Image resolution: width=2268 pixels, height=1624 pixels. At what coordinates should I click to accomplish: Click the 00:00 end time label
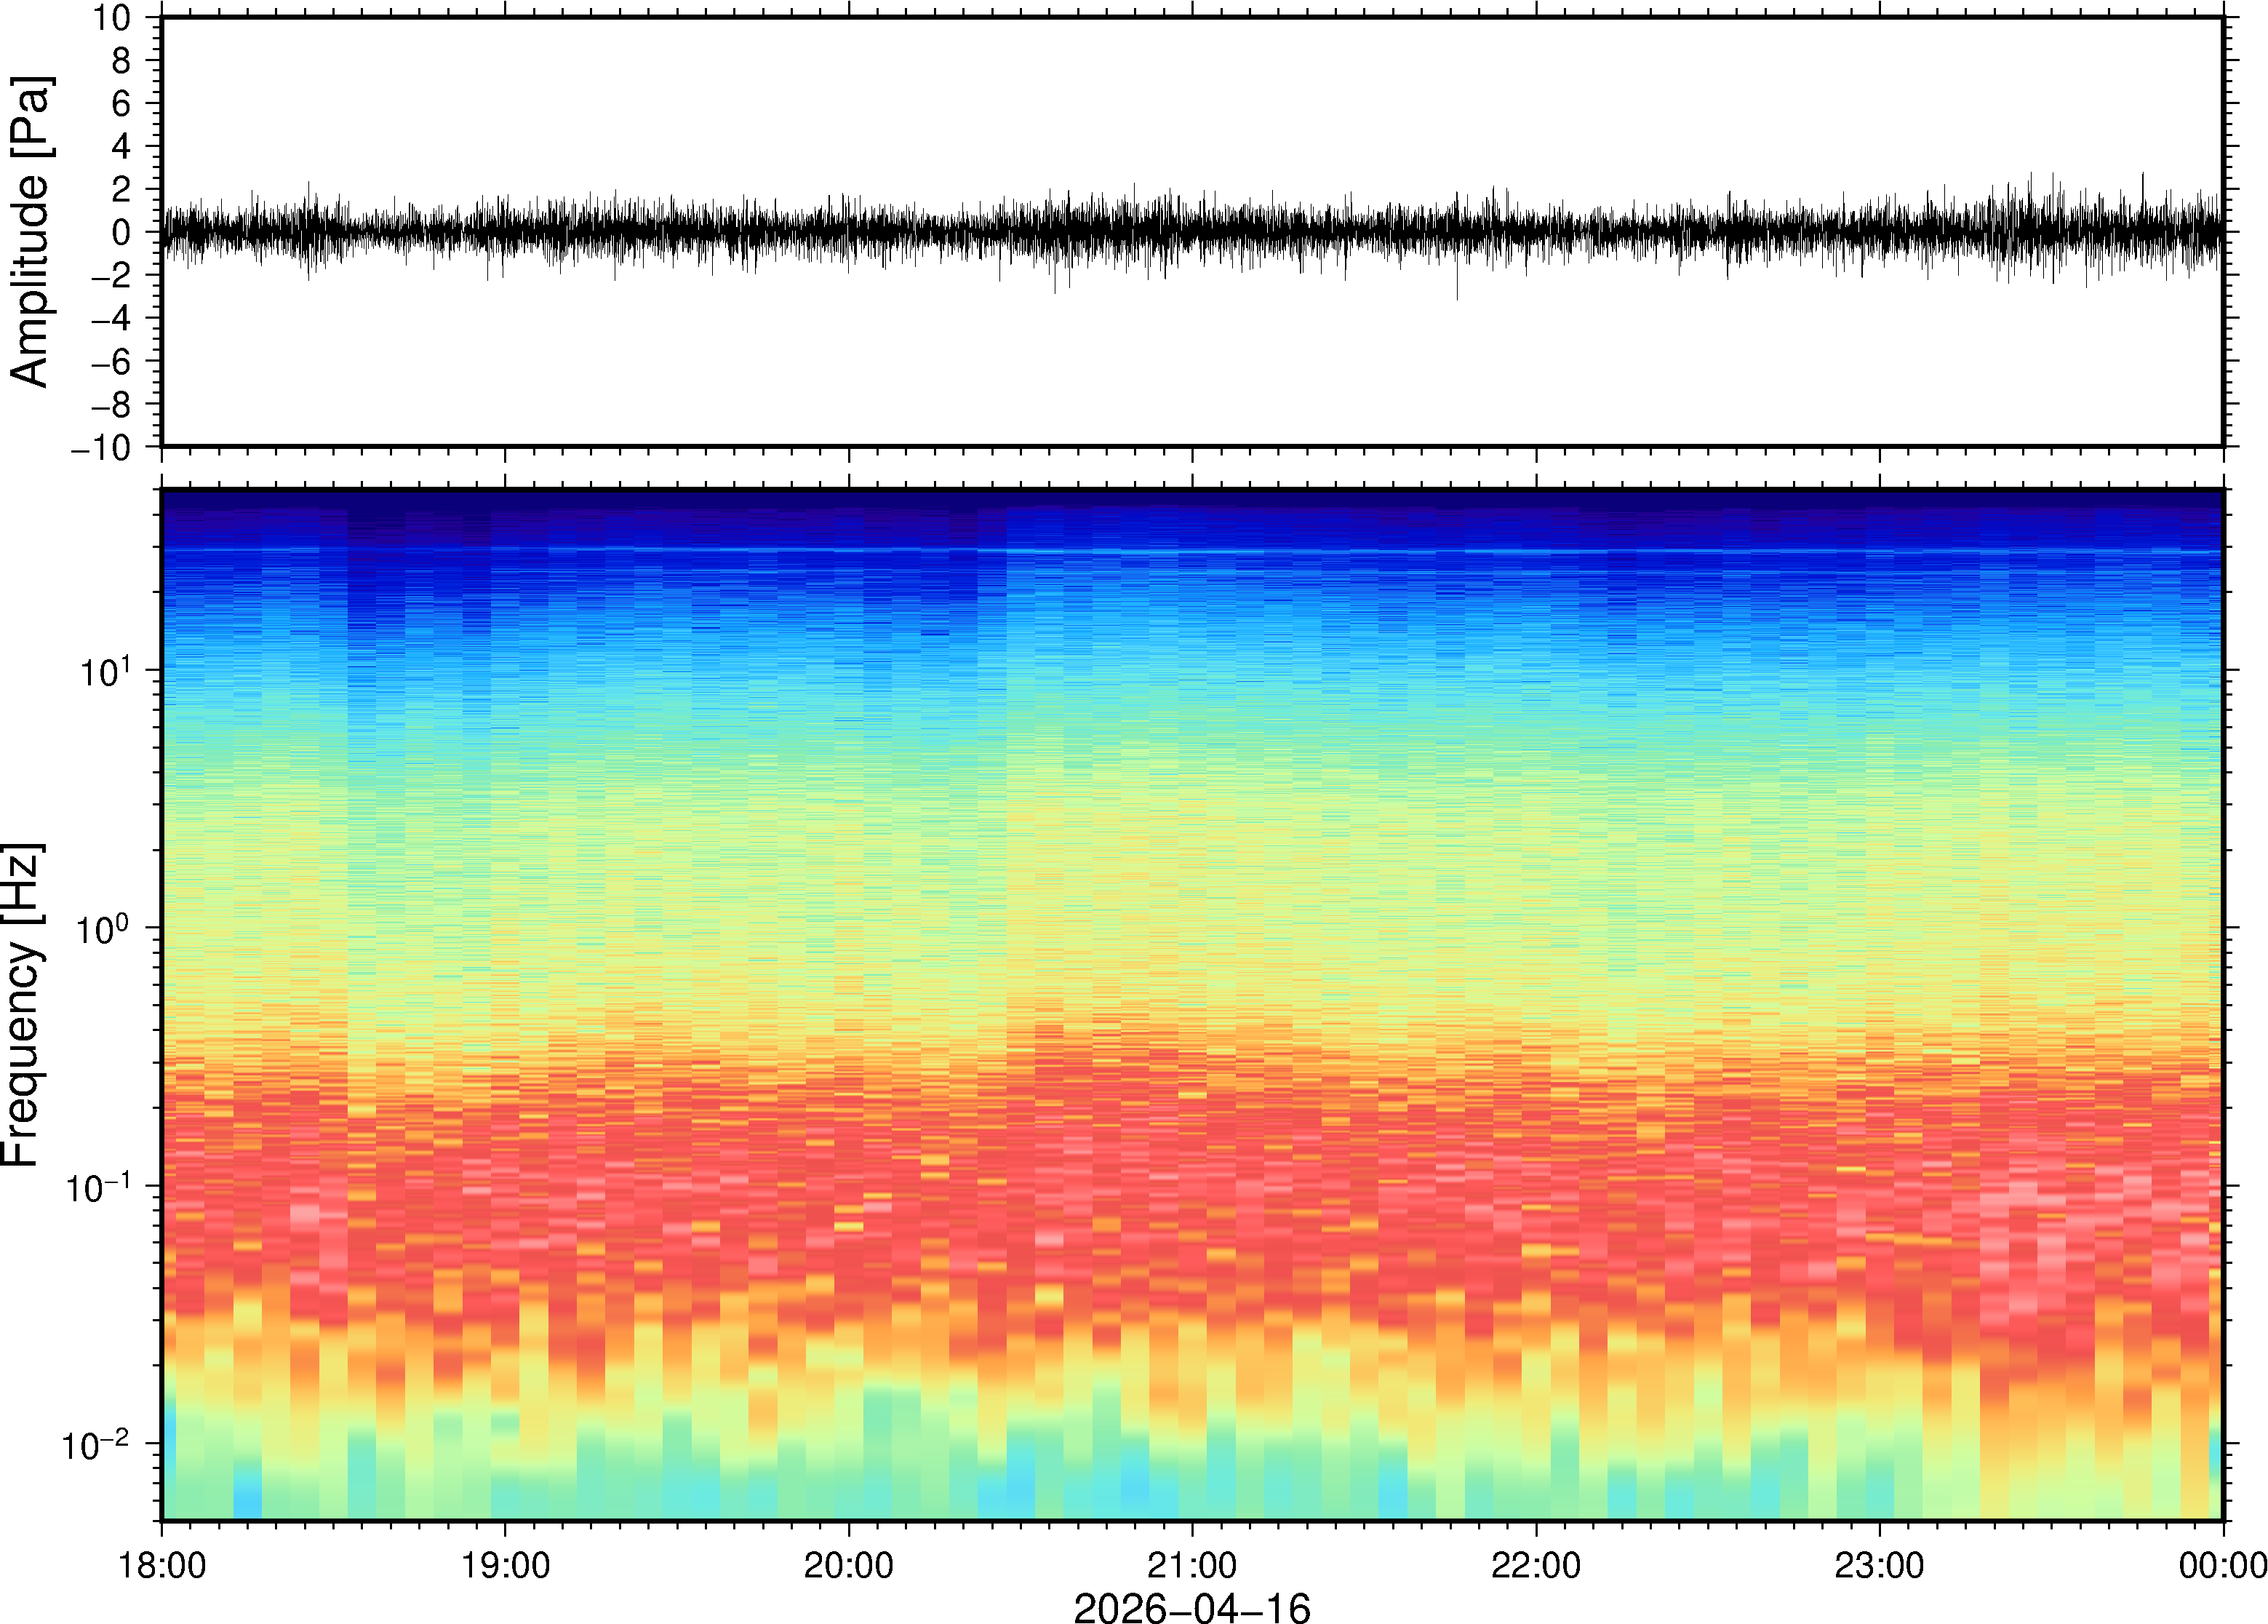pos(2222,1566)
